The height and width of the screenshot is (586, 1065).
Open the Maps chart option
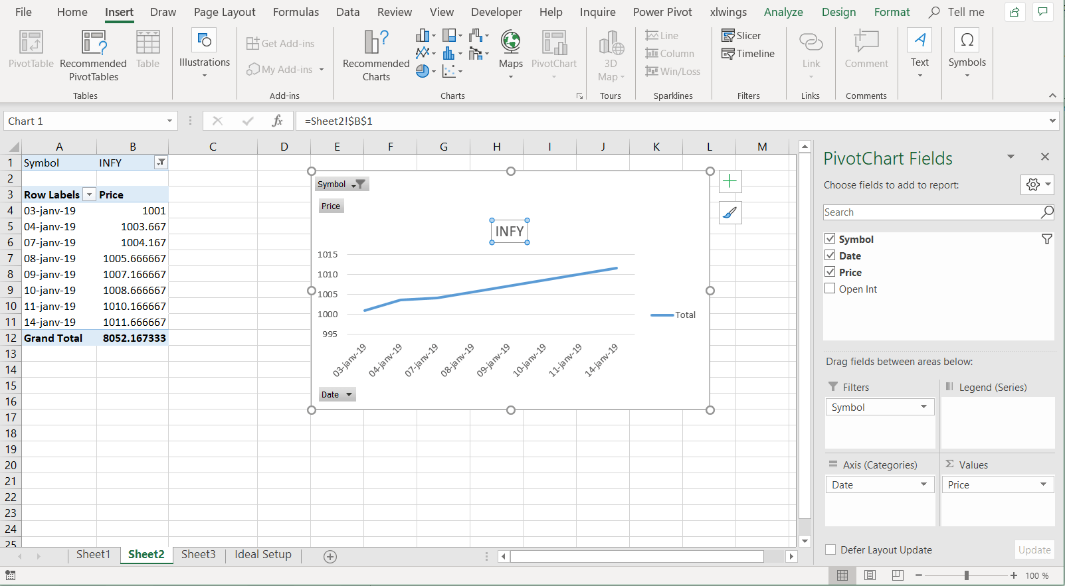point(511,54)
